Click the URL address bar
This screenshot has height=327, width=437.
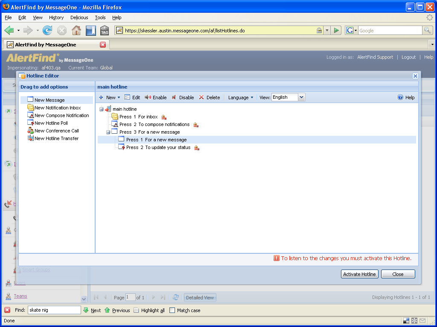click(x=219, y=30)
